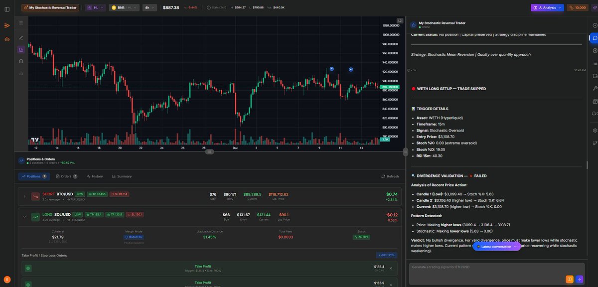The image size is (598, 287).
Task: Open the bell notifications icon in right sidebar
Action: (595, 114)
